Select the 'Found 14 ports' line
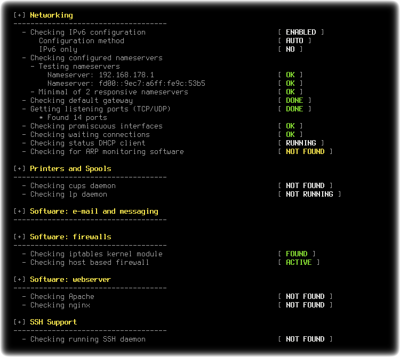The height and width of the screenshot is (357, 400). pyautogui.click(x=77, y=117)
